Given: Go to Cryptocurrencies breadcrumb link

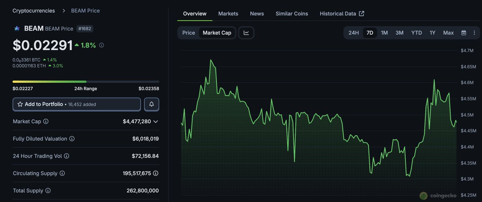Looking at the screenshot, I should [33, 11].
